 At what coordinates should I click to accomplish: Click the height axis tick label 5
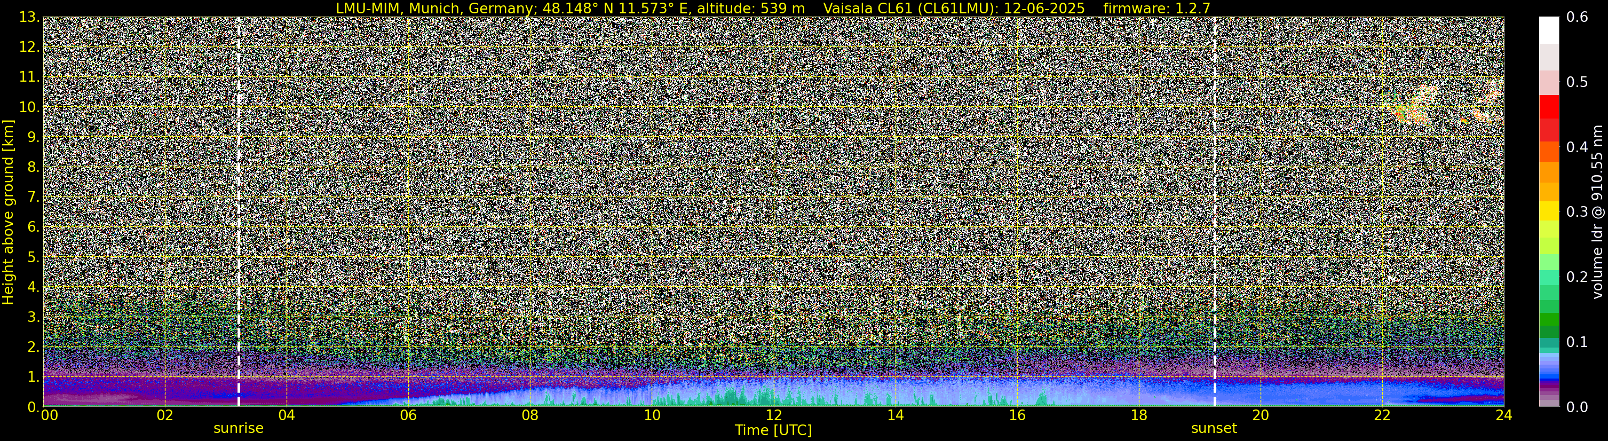[34, 257]
